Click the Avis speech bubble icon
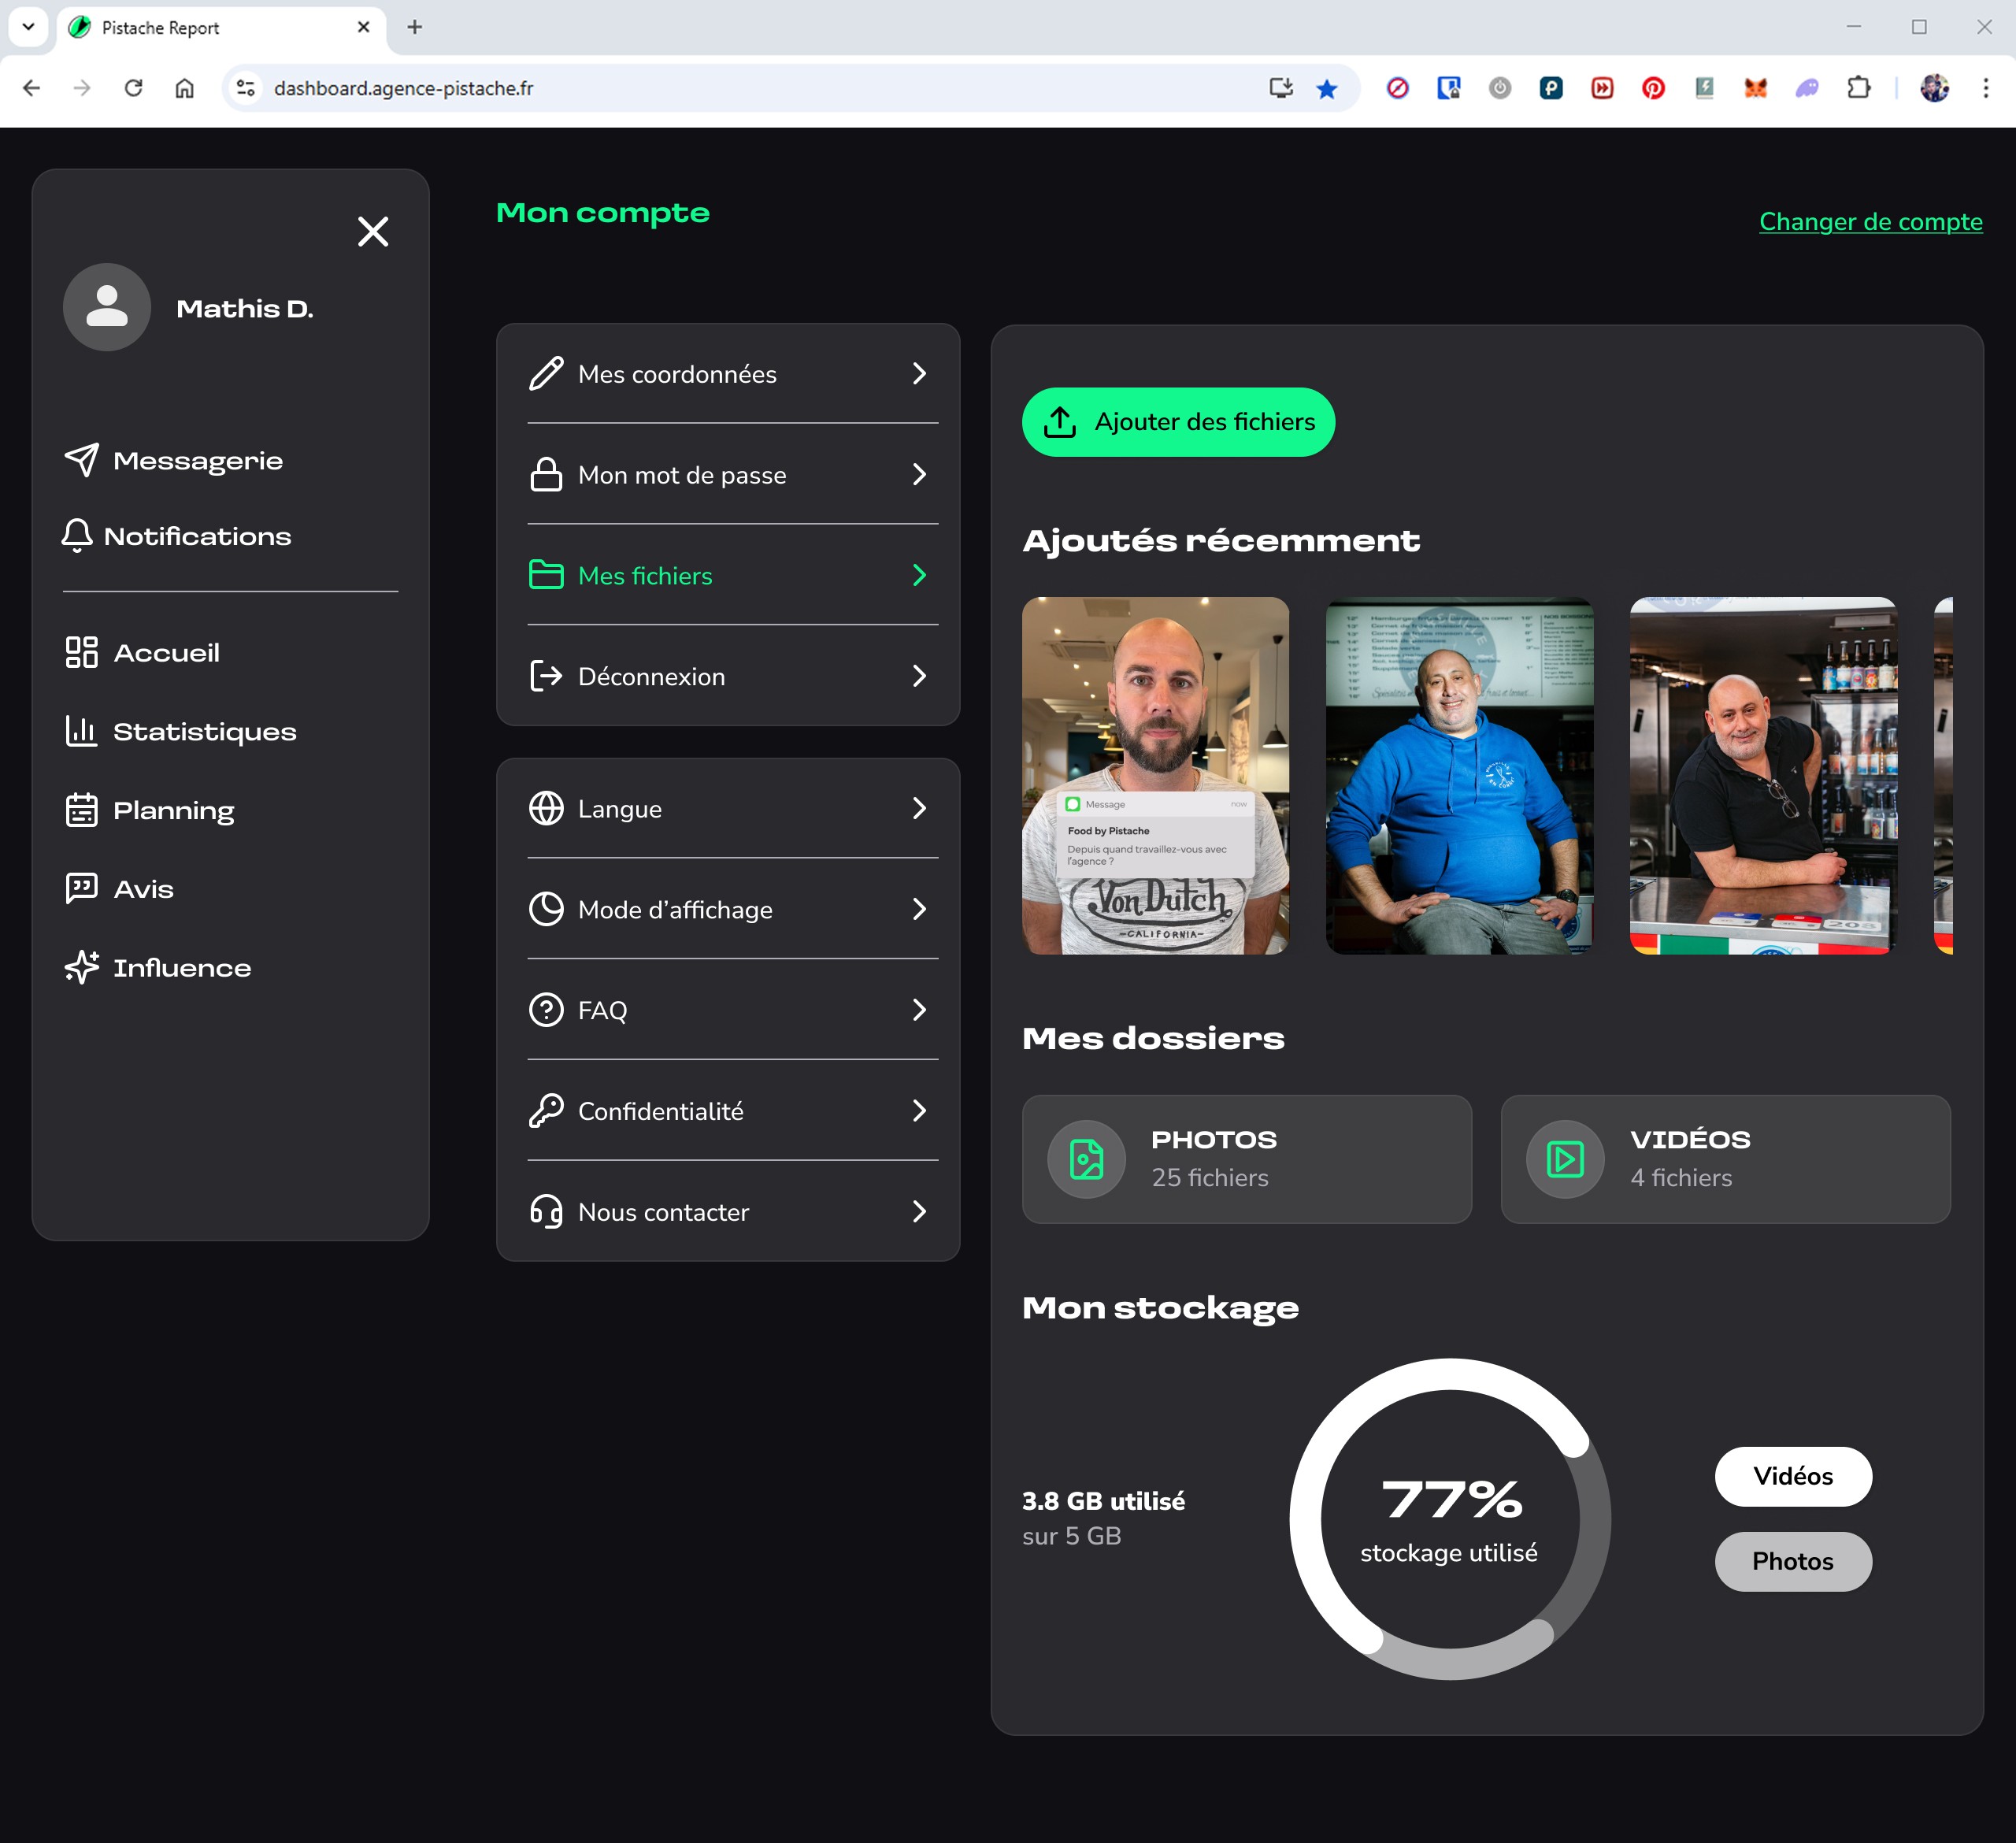 [x=81, y=888]
